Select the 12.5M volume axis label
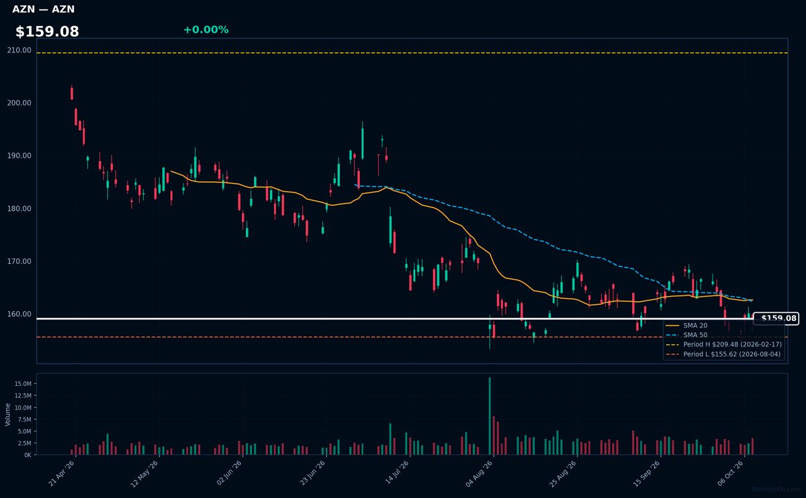 [x=23, y=395]
